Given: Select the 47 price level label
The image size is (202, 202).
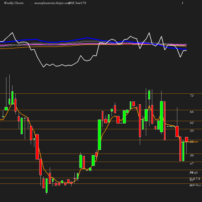Looking at the screenshot, I should click(192, 164).
